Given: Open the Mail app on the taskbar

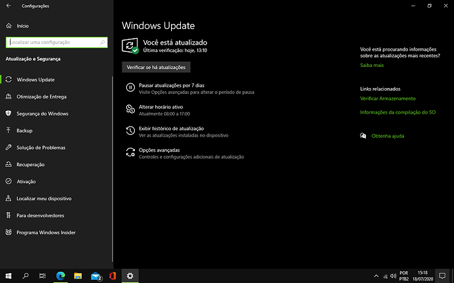Looking at the screenshot, I should coord(95,276).
